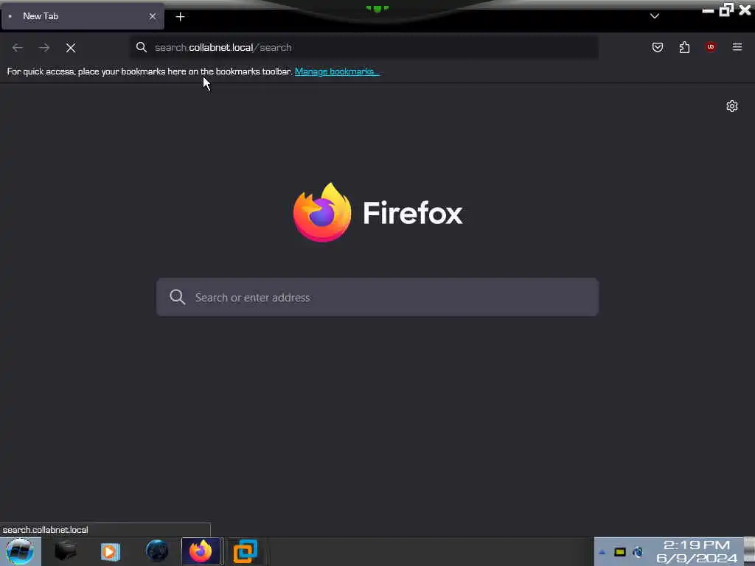The image size is (755, 566).
Task: Open the Windows Start orb
Action: pyautogui.click(x=20, y=551)
